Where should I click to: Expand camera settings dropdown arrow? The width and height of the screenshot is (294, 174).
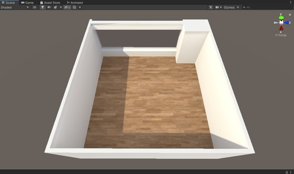click(221, 7)
